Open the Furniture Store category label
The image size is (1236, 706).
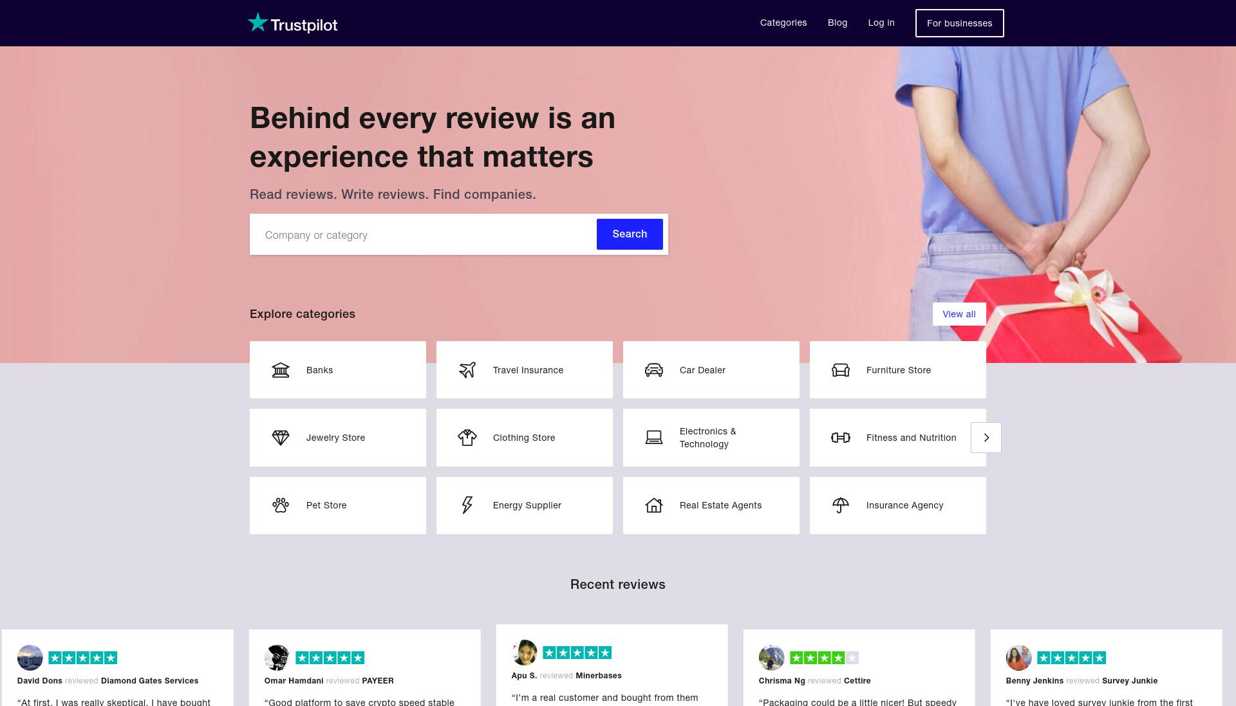899,370
